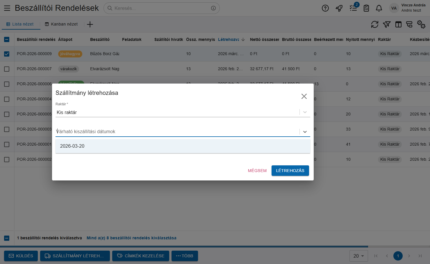Toggle the select-all header checkbox
The image size is (430, 264).
[7, 39]
